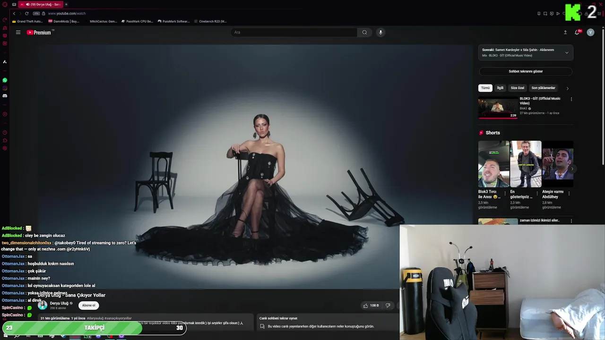Viewport: 605px width, 340px height.
Task: Open the toolbar player play icon
Action: pos(558,14)
